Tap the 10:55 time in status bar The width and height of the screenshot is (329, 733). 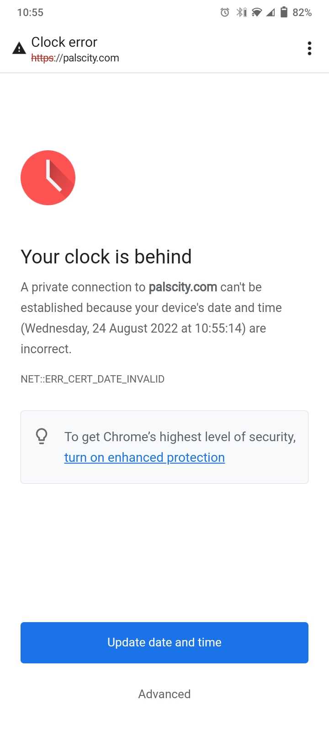pos(30,12)
